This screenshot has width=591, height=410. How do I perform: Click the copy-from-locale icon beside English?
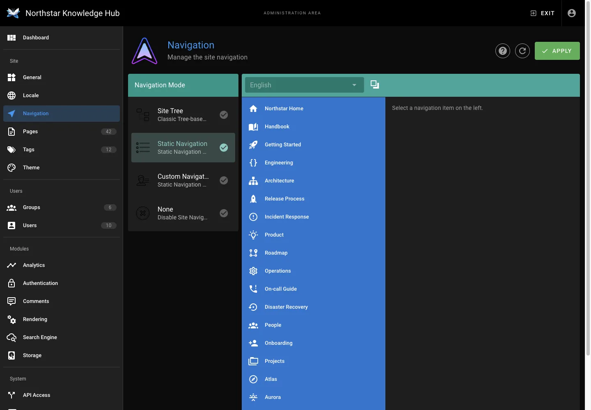point(375,84)
